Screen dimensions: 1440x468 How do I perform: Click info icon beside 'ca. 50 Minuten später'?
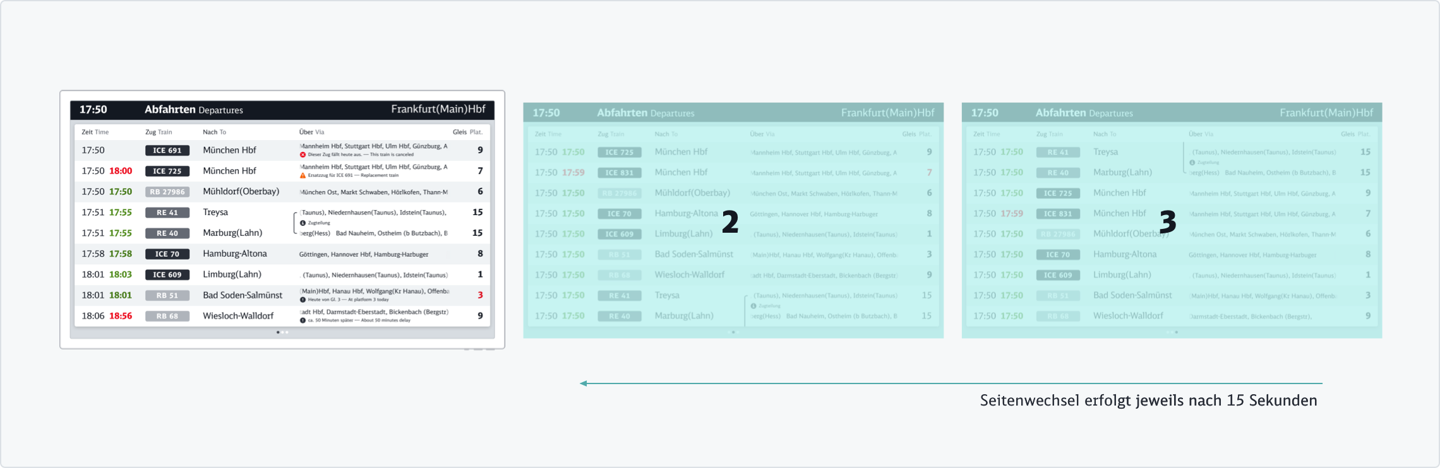click(x=303, y=320)
